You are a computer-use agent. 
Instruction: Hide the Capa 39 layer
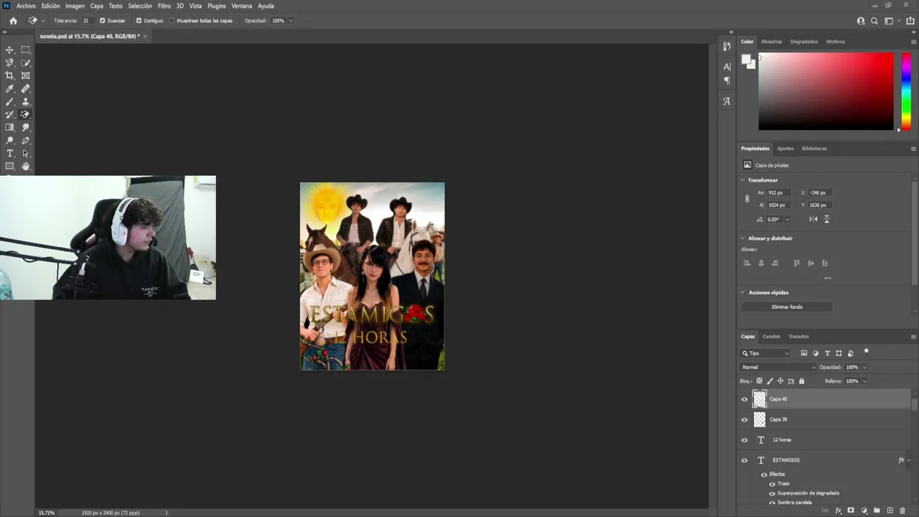pyautogui.click(x=745, y=419)
